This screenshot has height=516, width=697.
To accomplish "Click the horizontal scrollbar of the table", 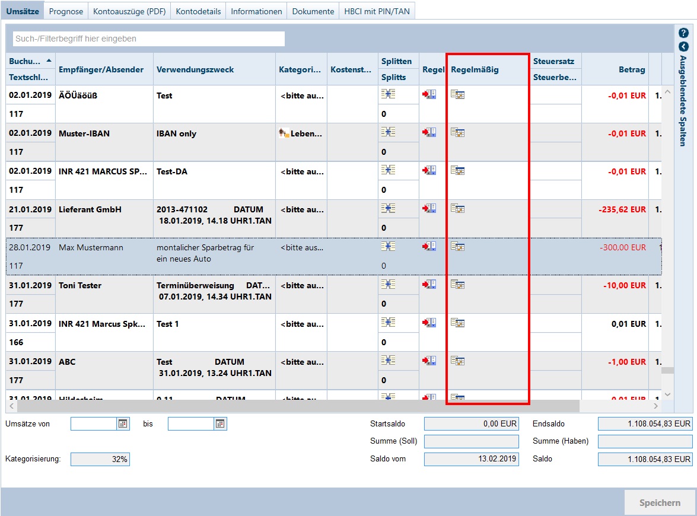I will coord(297,406).
